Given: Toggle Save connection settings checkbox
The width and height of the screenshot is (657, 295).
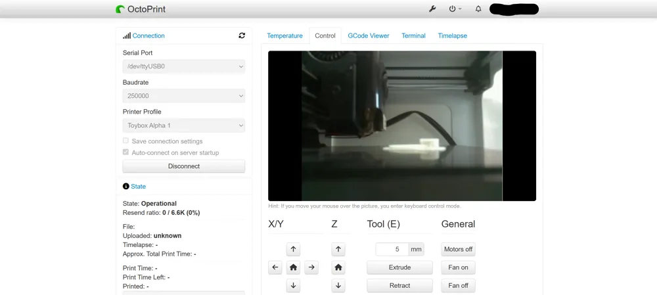Looking at the screenshot, I should pos(125,141).
